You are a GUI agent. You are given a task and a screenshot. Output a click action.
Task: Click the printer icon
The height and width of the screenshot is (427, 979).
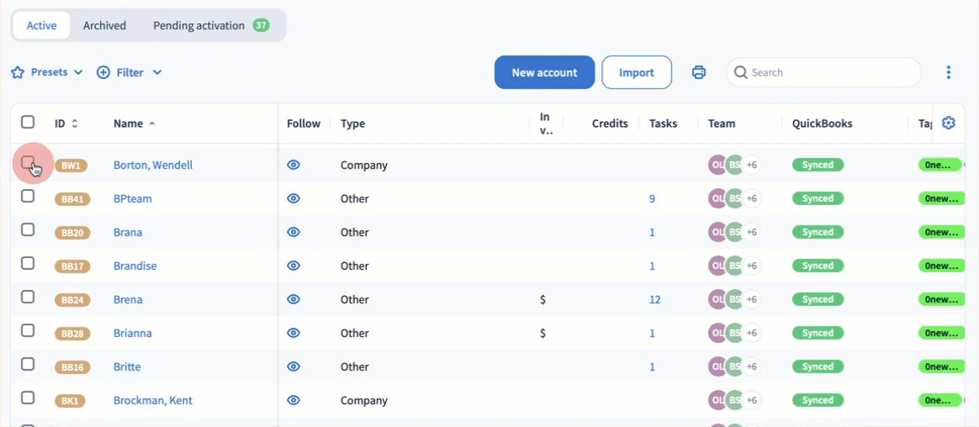pyautogui.click(x=698, y=72)
